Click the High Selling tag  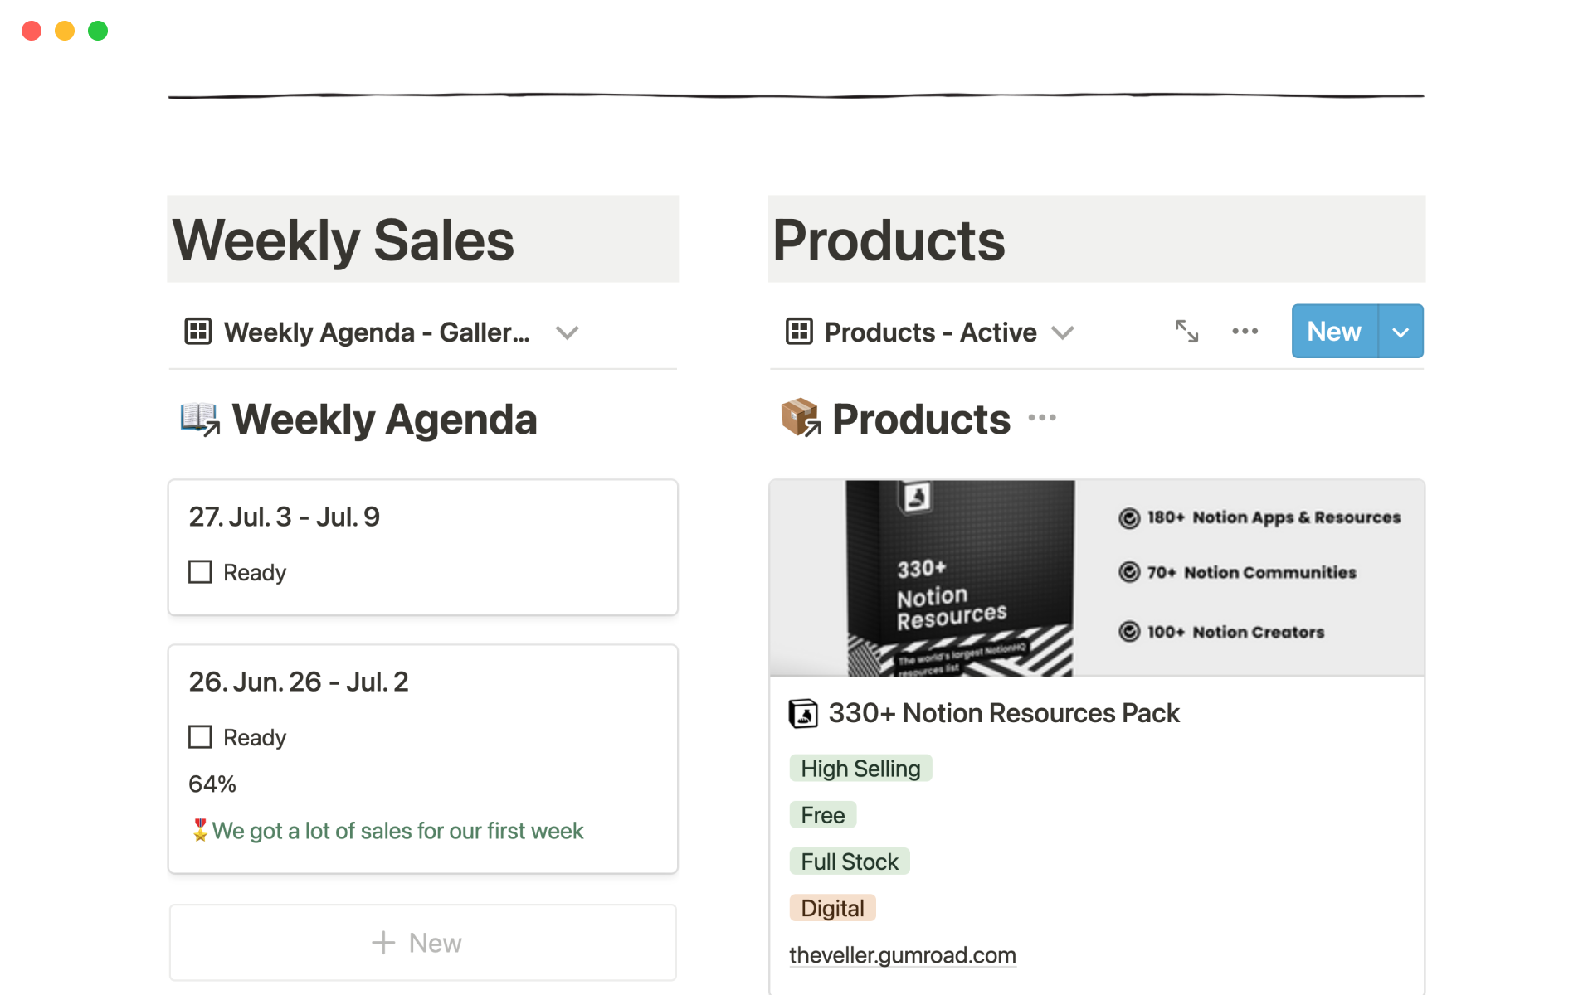(860, 769)
